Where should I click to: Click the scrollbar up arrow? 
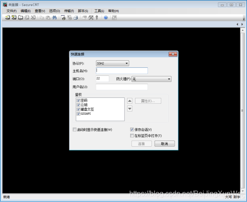pos(243,30)
